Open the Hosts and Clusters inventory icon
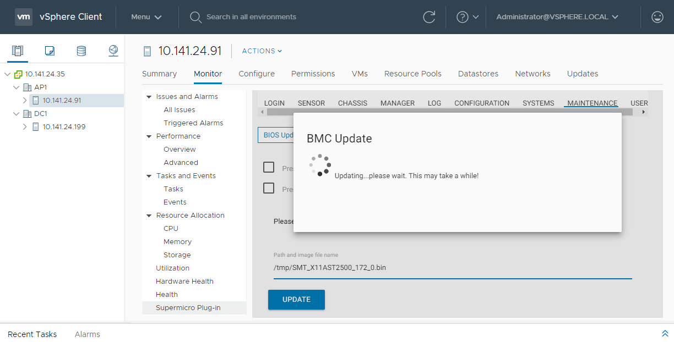This screenshot has height=342, width=674. tap(18, 51)
